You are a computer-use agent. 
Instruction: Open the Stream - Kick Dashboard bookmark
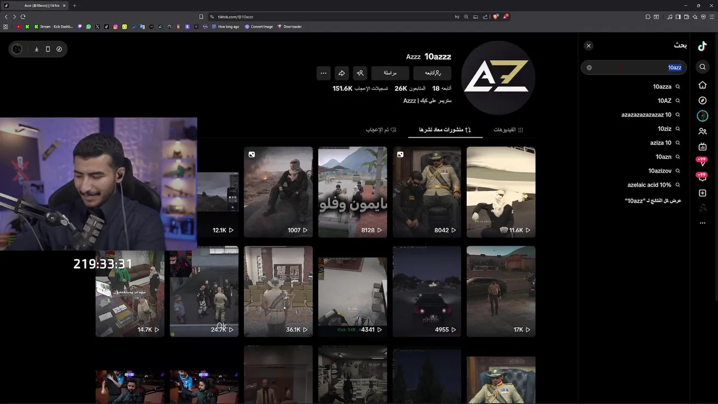click(53, 26)
